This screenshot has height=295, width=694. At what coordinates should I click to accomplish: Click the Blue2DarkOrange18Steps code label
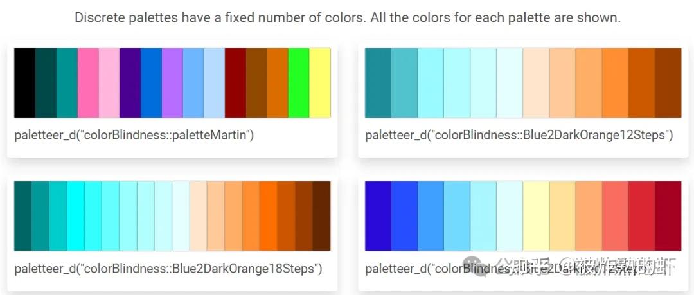pos(168,269)
